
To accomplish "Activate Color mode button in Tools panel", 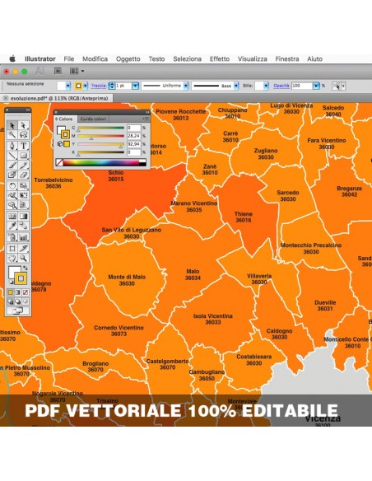I will point(11,292).
